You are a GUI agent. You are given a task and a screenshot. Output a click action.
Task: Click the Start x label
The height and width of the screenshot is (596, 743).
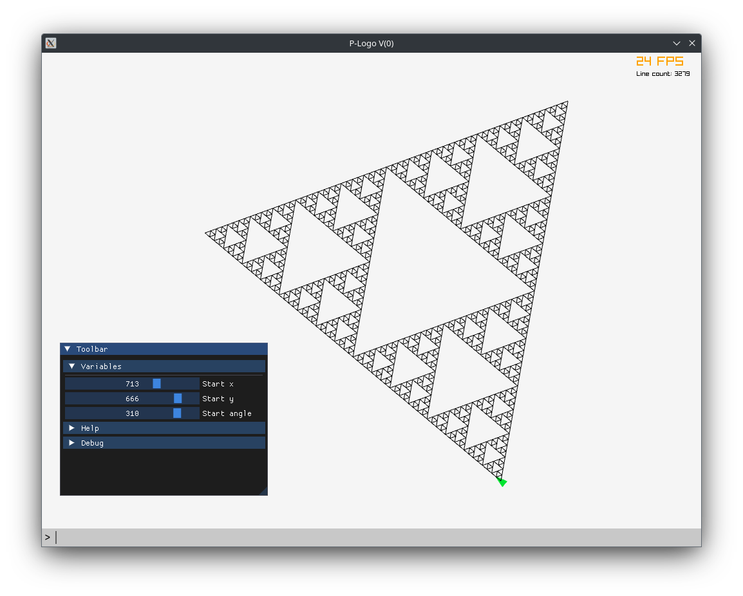tap(218, 384)
